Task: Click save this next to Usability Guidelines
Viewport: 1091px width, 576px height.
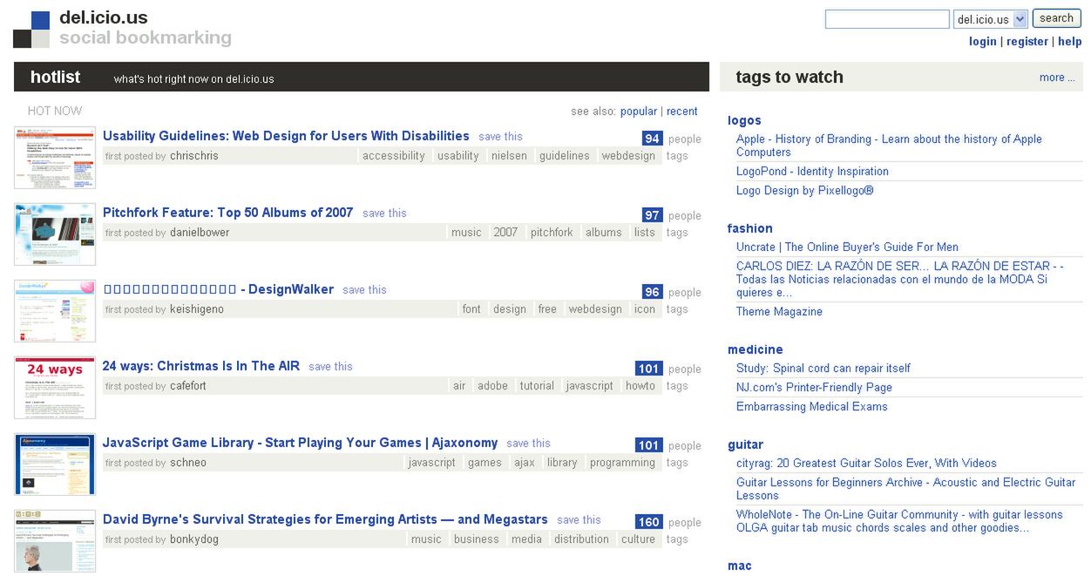Action: tap(501, 137)
